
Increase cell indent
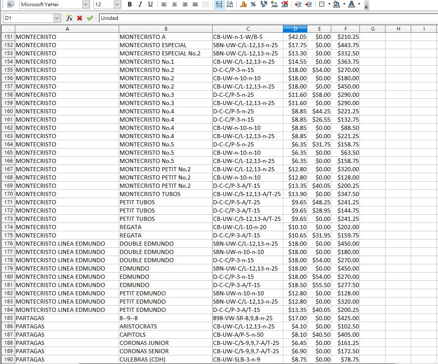[309, 4]
